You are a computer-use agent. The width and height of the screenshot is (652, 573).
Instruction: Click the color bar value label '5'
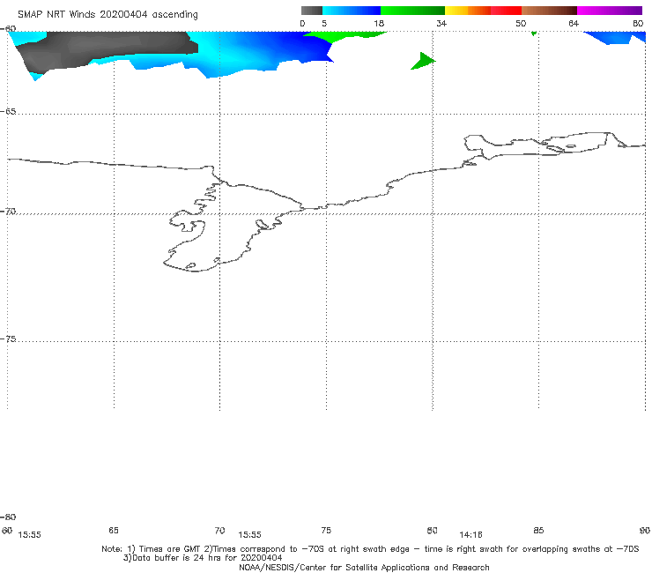point(324,24)
